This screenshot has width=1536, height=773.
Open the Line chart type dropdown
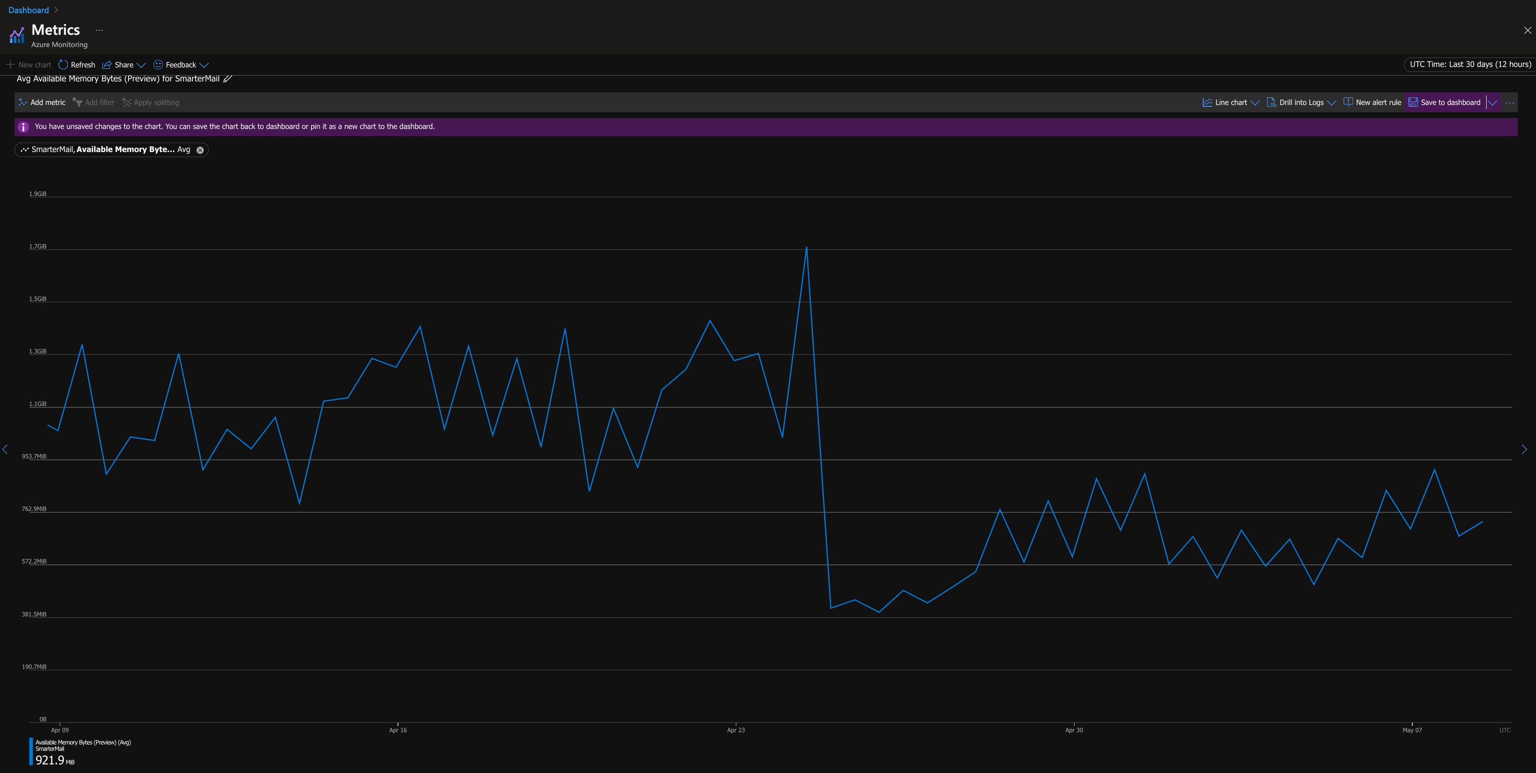[1231, 103]
